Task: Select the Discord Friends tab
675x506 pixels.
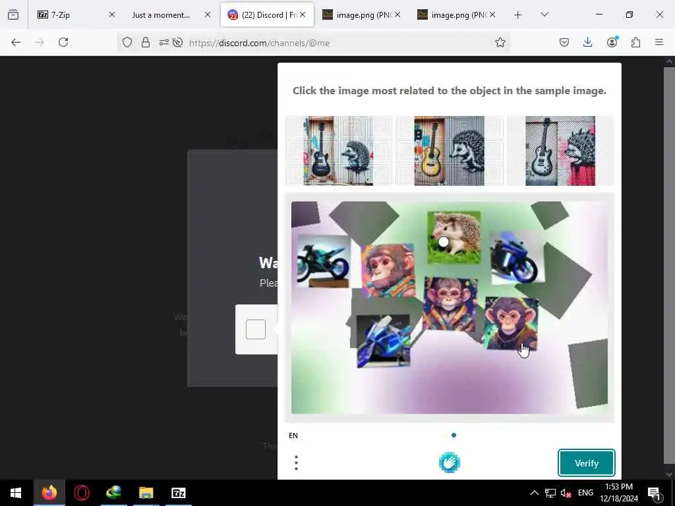Action: pos(267,15)
